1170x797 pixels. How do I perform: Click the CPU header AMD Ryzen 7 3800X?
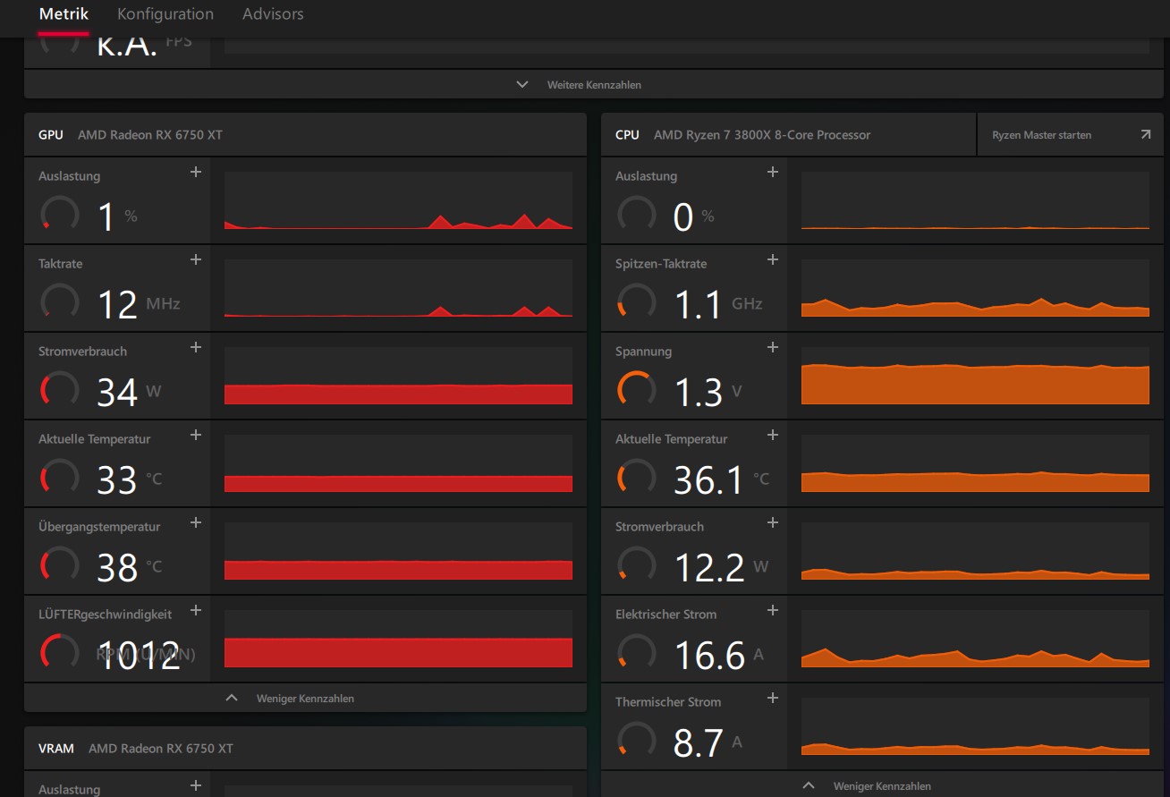[x=762, y=135]
